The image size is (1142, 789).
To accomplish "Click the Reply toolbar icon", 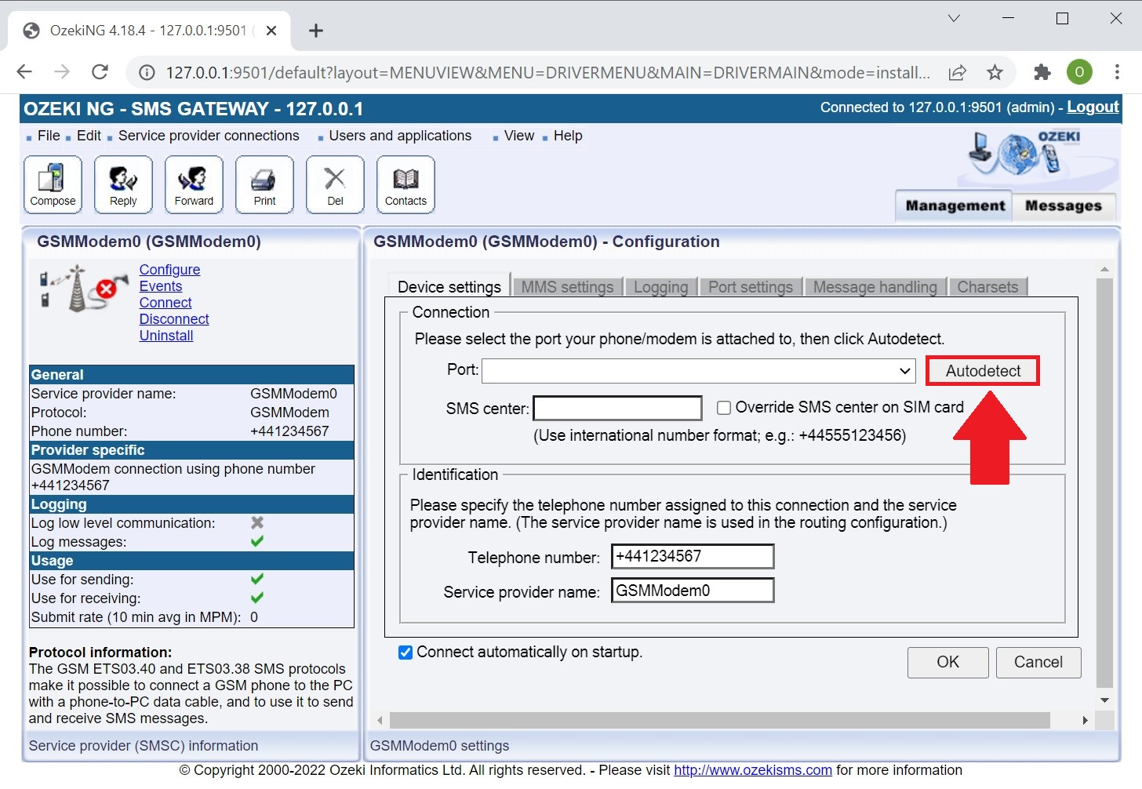I will (x=123, y=184).
